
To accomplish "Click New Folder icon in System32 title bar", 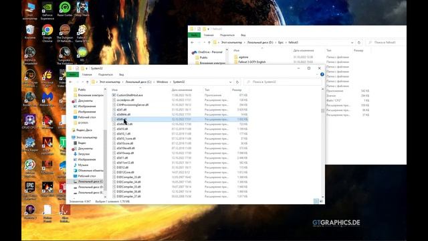I will pyautogui.click(x=82, y=68).
